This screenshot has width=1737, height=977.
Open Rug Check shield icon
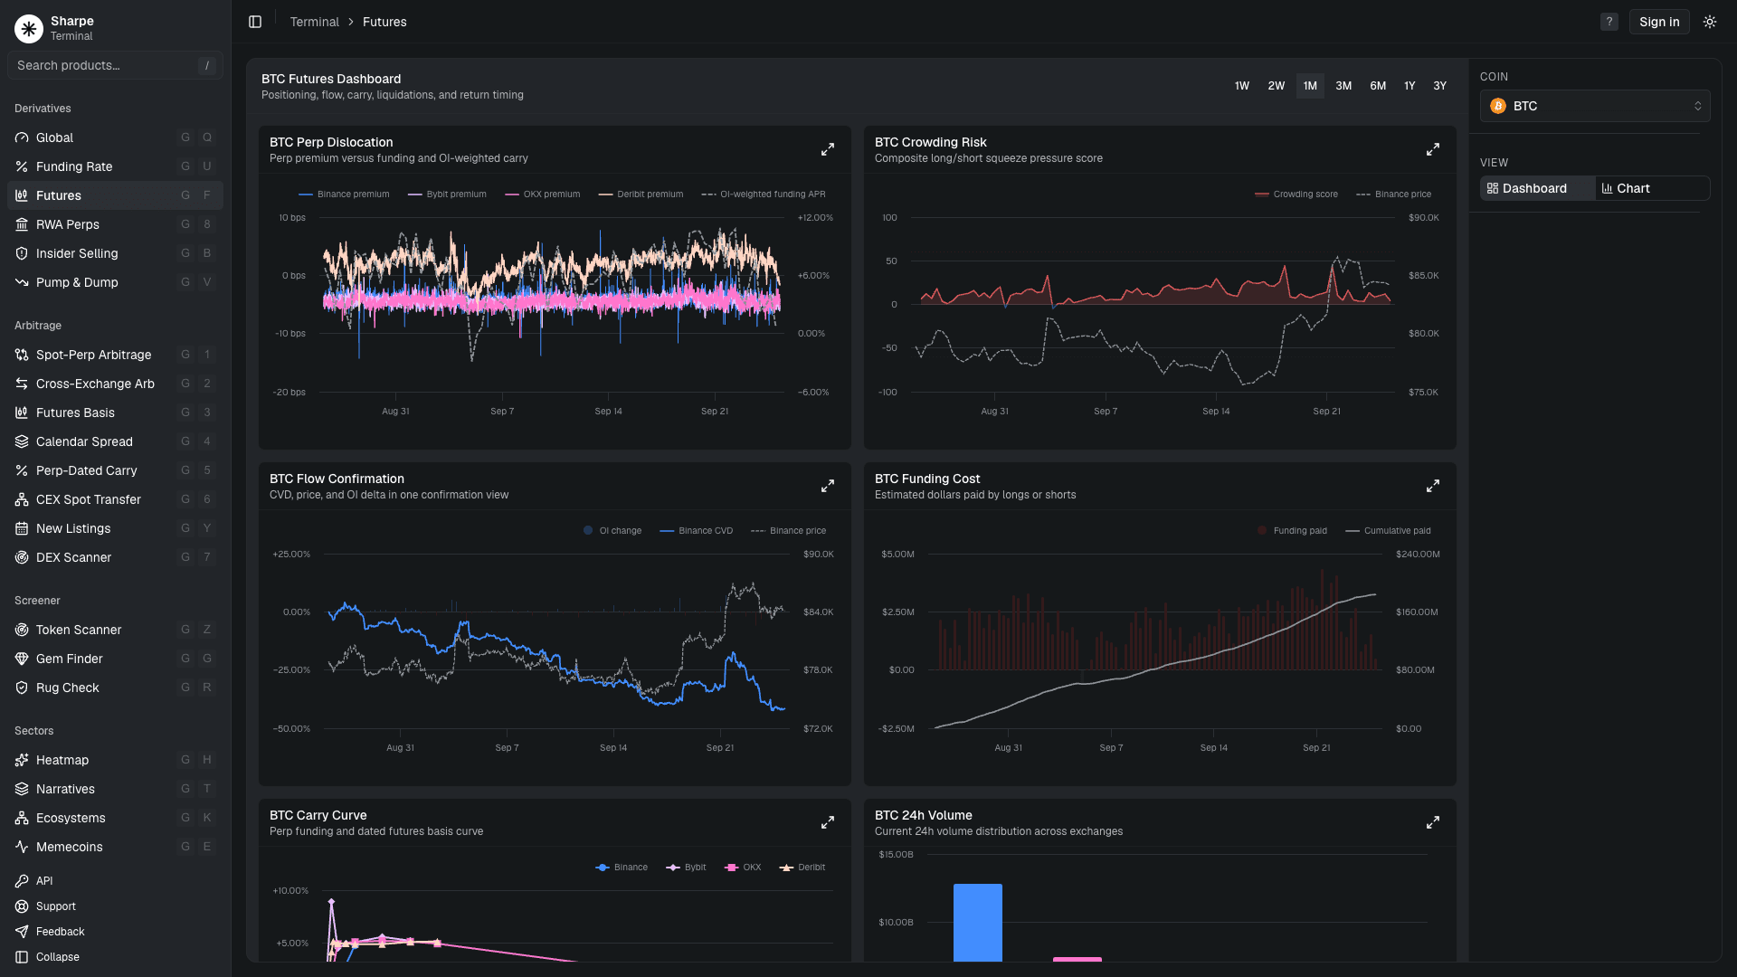(x=22, y=688)
